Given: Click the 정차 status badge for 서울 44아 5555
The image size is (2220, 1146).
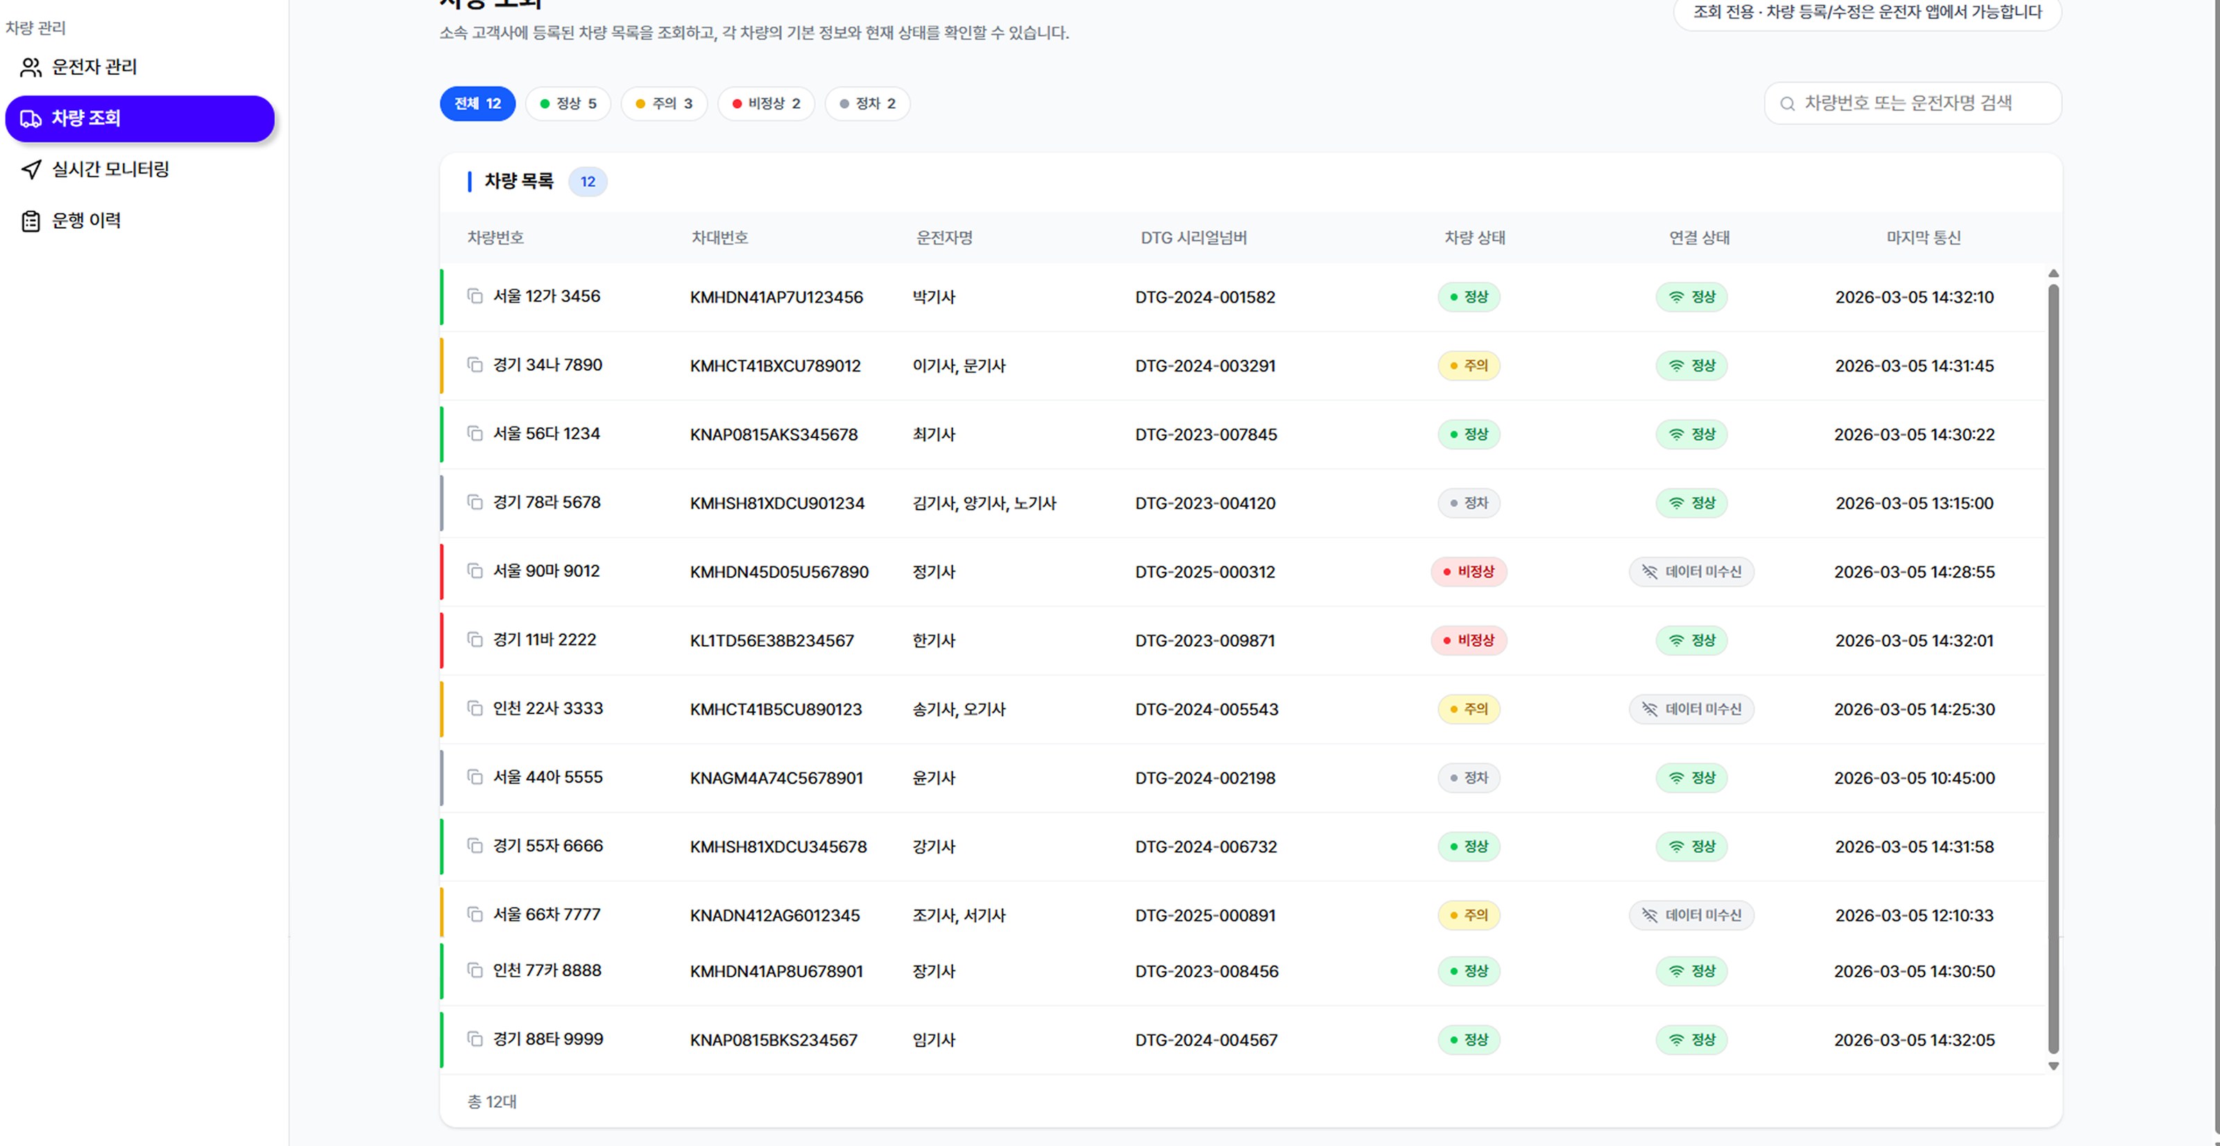Looking at the screenshot, I should pyautogui.click(x=1469, y=779).
